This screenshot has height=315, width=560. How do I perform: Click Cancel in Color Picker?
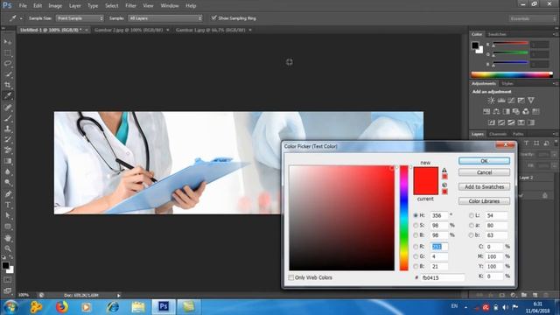pos(484,172)
